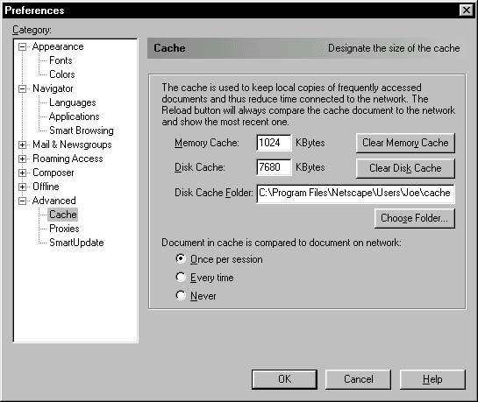478x402 pixels.
Task: Collapse the Advanced category node
Action: (x=22, y=201)
